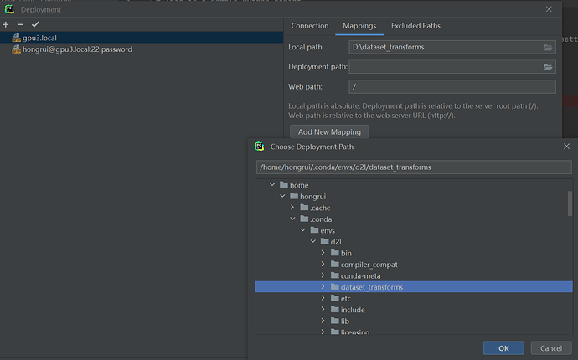
Task: Select the .cache folder
Action: pos(315,208)
